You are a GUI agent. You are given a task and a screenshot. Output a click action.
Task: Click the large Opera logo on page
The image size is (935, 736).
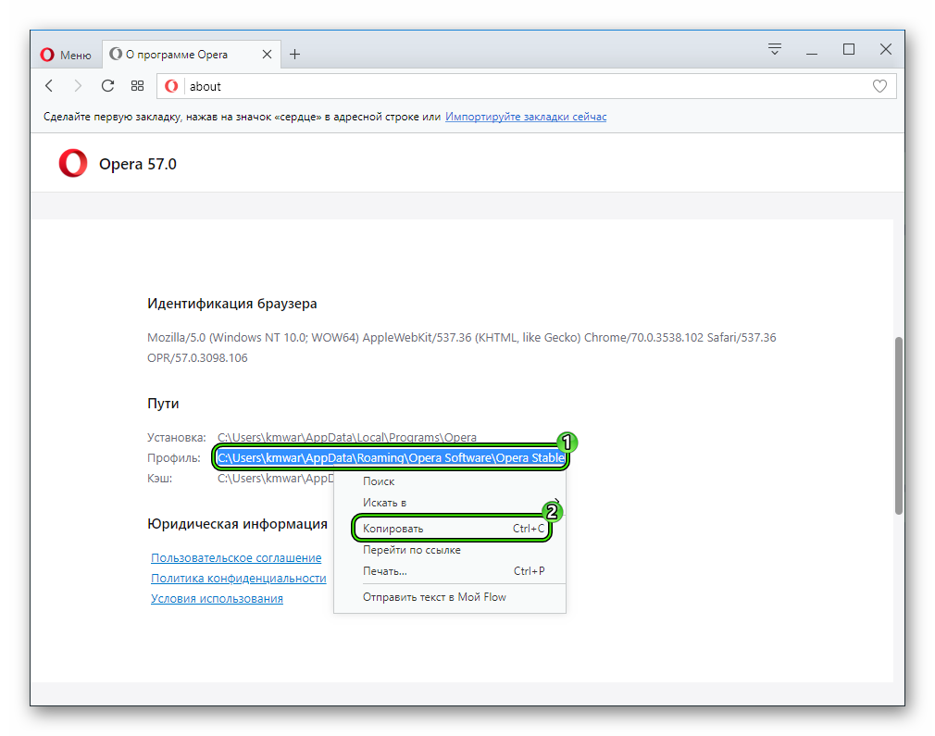[x=73, y=164]
